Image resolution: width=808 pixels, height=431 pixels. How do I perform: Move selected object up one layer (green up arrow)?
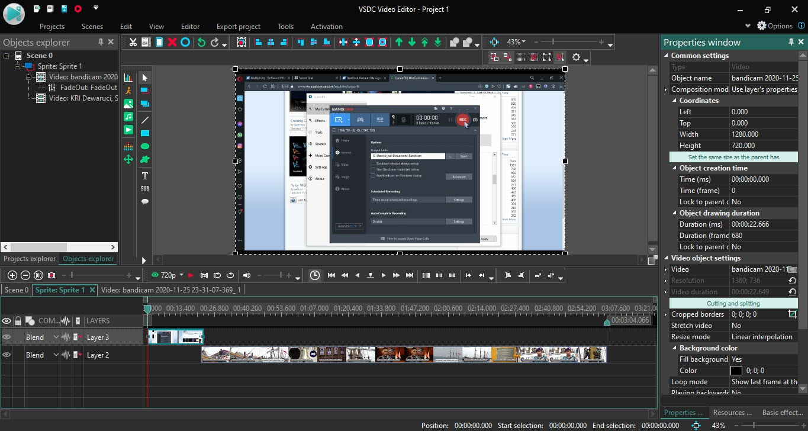pos(398,42)
